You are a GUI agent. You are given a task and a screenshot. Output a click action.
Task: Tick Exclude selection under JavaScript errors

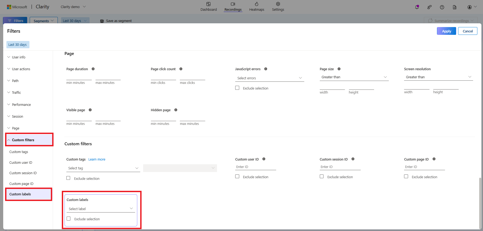point(237,88)
